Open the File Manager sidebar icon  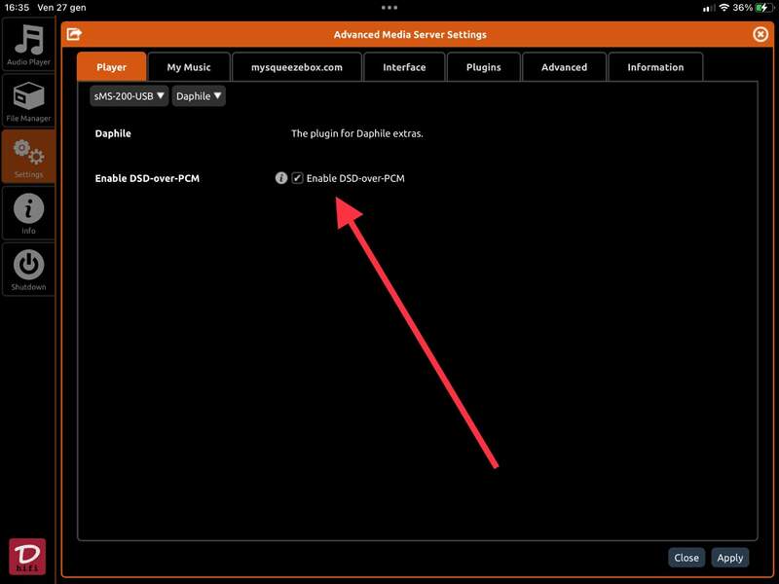(28, 100)
